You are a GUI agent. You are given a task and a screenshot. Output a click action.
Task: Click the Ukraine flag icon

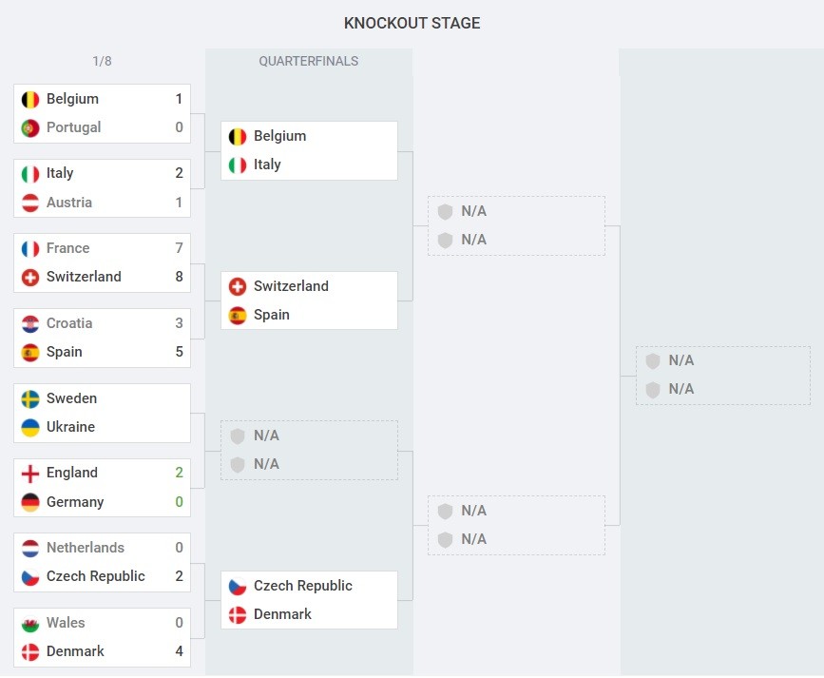coord(30,427)
